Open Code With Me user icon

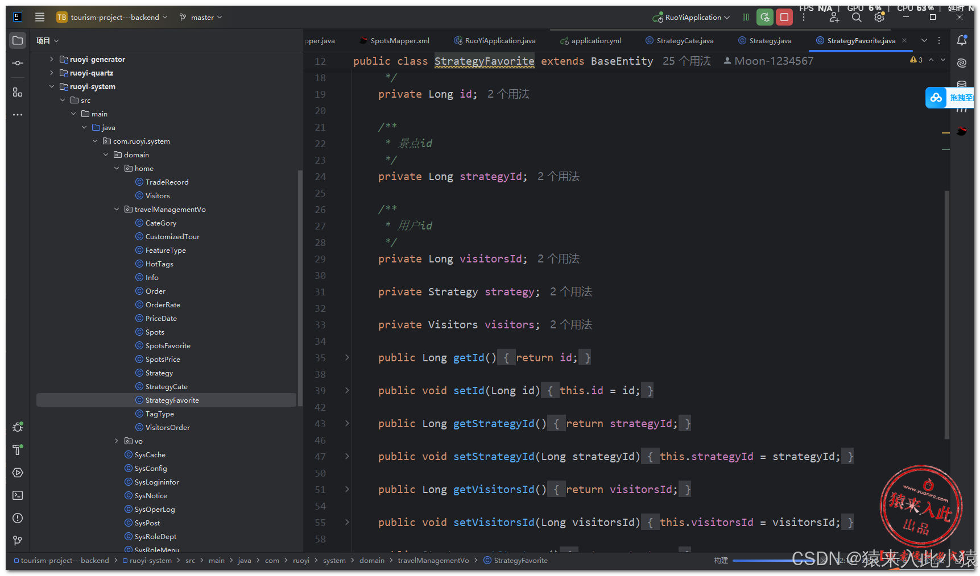coord(834,18)
